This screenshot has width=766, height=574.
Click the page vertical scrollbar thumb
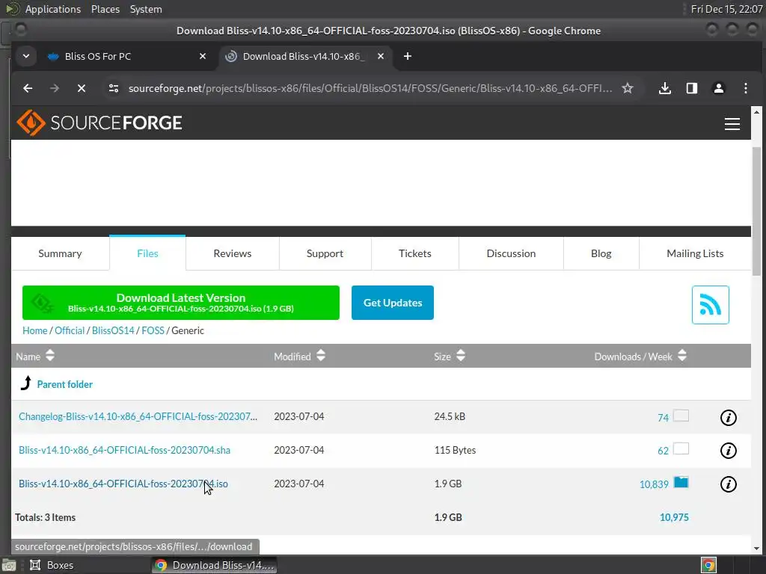(756, 210)
